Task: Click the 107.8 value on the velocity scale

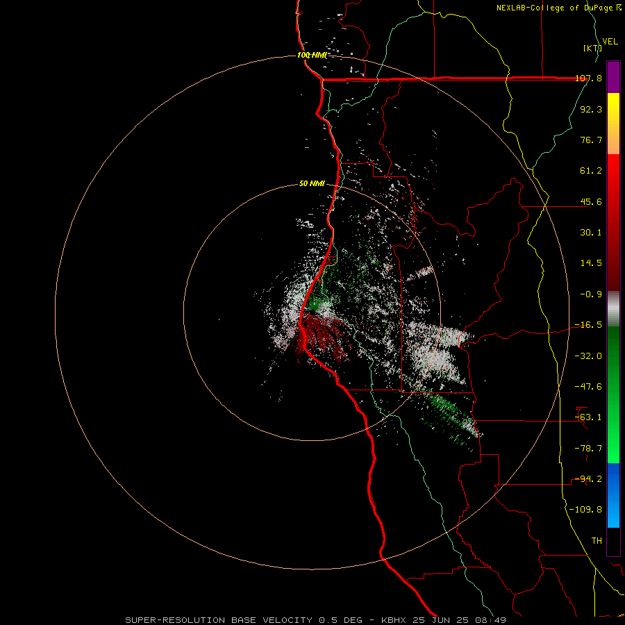Action: [x=589, y=78]
